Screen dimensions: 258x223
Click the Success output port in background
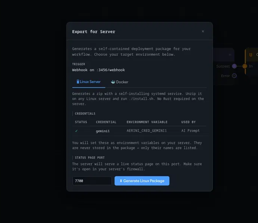(x=234, y=66)
